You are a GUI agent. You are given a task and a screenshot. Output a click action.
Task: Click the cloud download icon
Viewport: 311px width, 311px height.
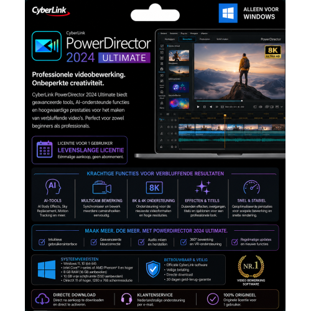point(42,299)
